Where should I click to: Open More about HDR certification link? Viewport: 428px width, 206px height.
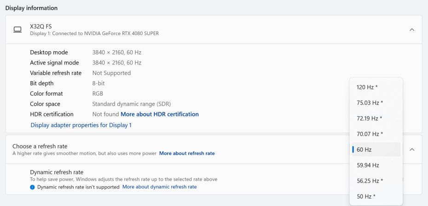pyautogui.click(x=159, y=114)
